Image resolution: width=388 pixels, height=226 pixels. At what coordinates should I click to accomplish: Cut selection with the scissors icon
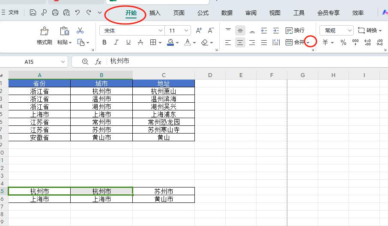coord(80,31)
